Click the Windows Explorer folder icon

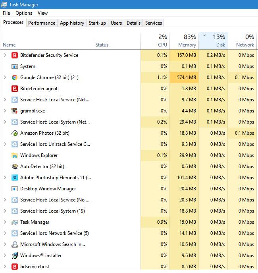pyautogui.click(x=15, y=155)
